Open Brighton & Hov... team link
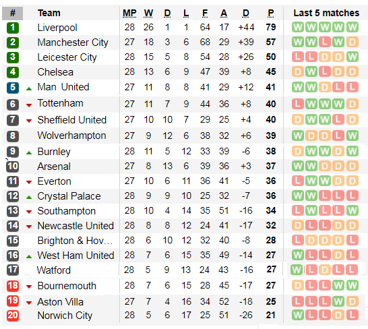The image size is (368, 329). pos(75,241)
